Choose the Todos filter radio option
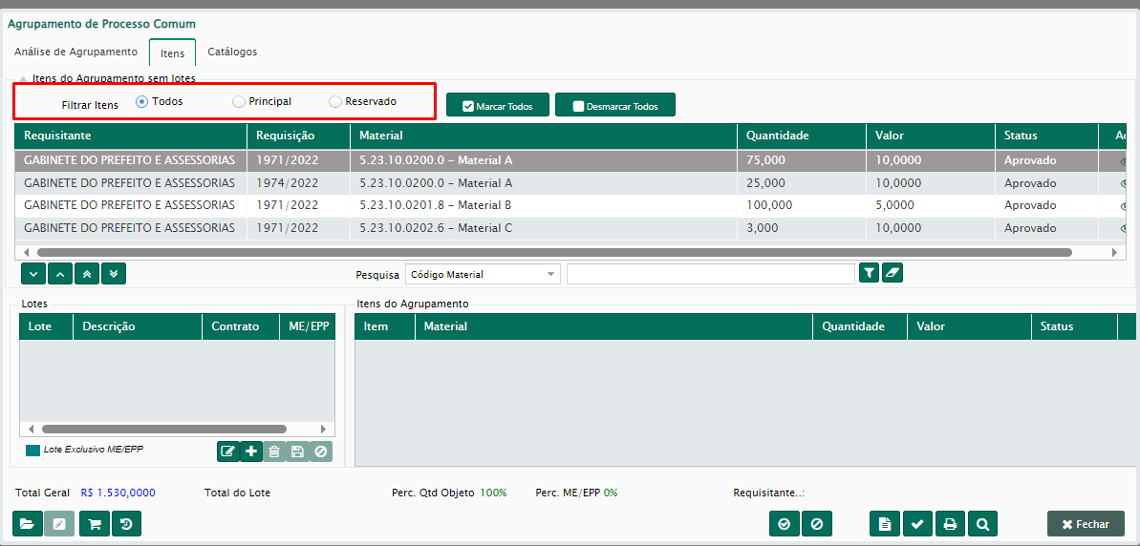This screenshot has height=546, width=1140. coord(142,101)
